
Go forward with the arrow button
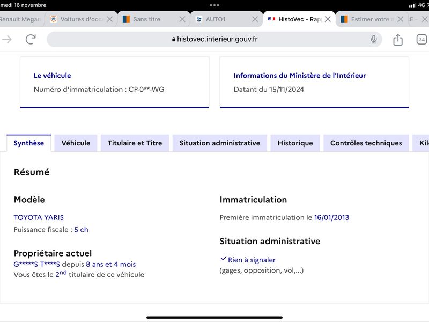(x=7, y=39)
